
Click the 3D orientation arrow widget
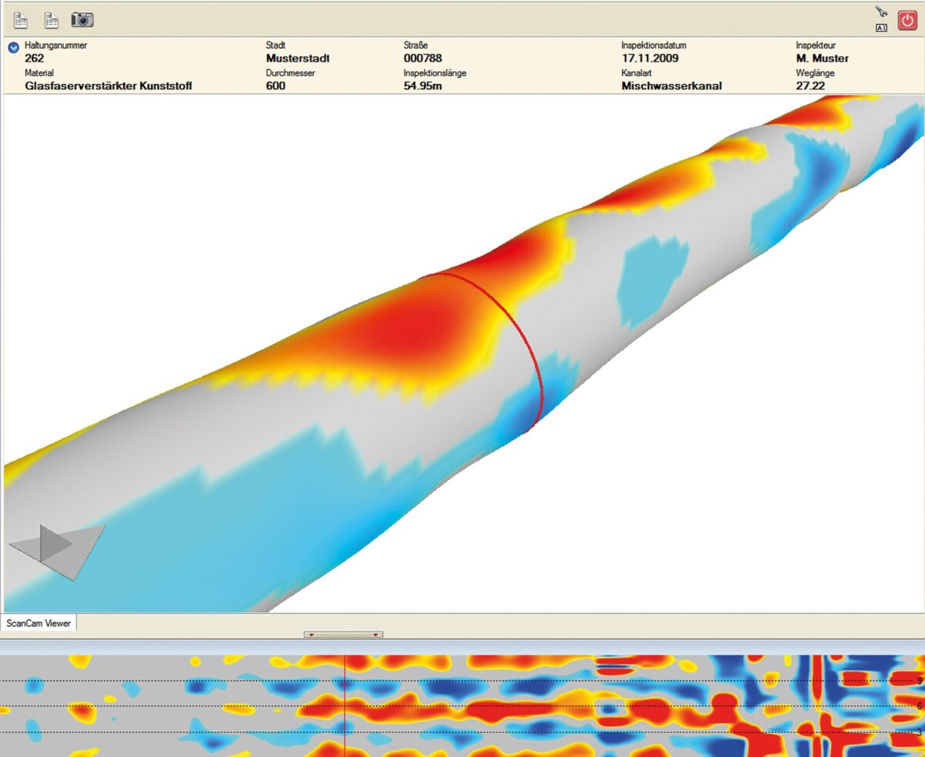coord(56,546)
